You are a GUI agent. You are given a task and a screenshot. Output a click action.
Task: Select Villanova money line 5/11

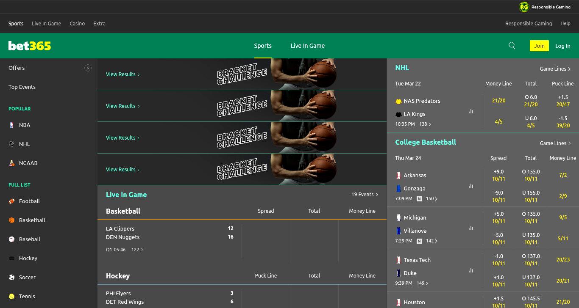pyautogui.click(x=563, y=239)
